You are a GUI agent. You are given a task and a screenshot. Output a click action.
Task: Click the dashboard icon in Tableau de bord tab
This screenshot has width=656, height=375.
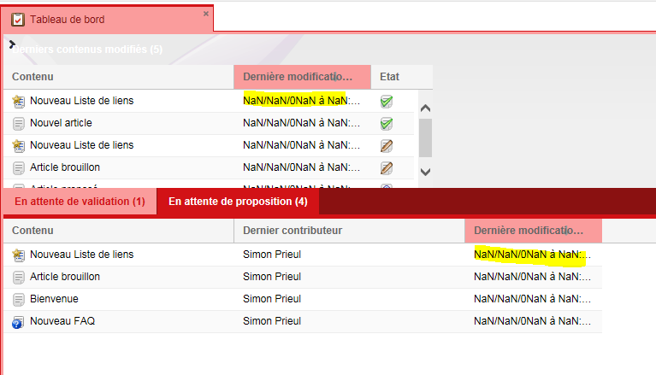click(18, 19)
